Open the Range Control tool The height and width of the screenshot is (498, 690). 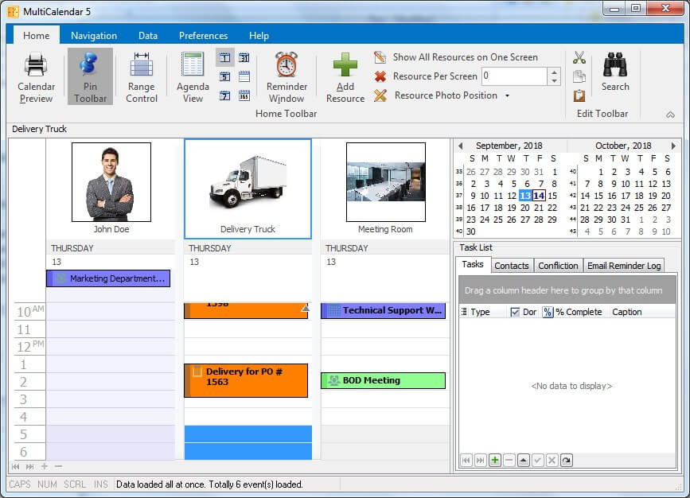(142, 78)
